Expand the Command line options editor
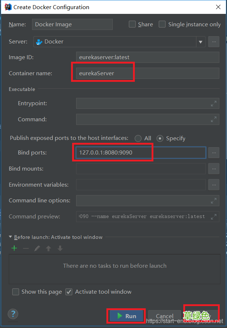This screenshot has height=328, width=227. (214, 201)
